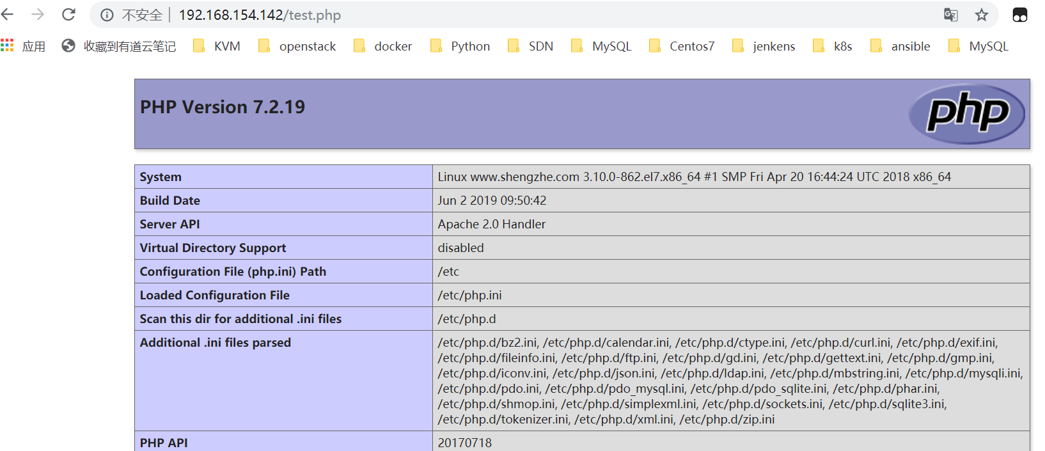Open the ansible bookmark folder

[x=900, y=46]
